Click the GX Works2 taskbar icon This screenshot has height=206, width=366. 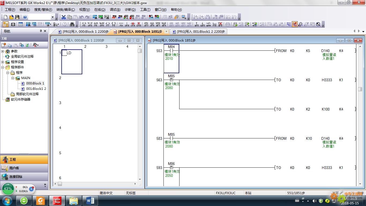[x=57, y=201]
